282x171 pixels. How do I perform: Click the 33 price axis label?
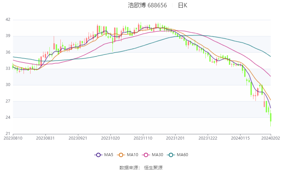pos(8,68)
